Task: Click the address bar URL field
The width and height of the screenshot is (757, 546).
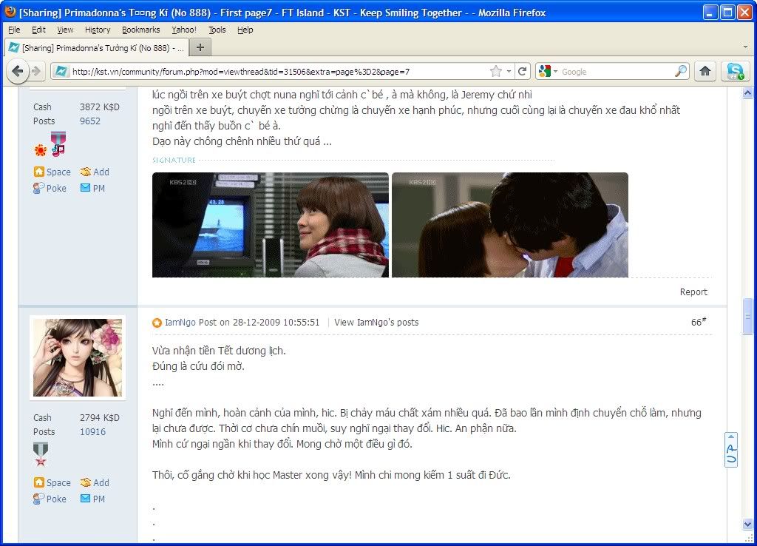Action: pos(279,72)
